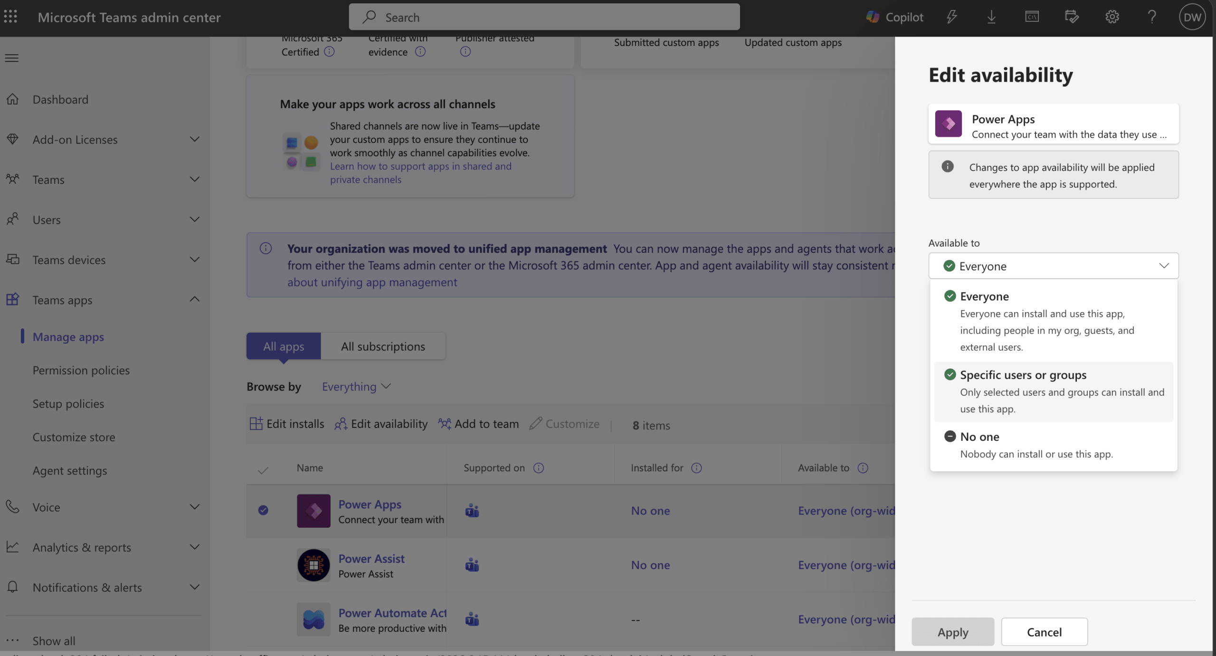Click No one link in Power Assist row
The height and width of the screenshot is (656, 1216).
(x=650, y=565)
